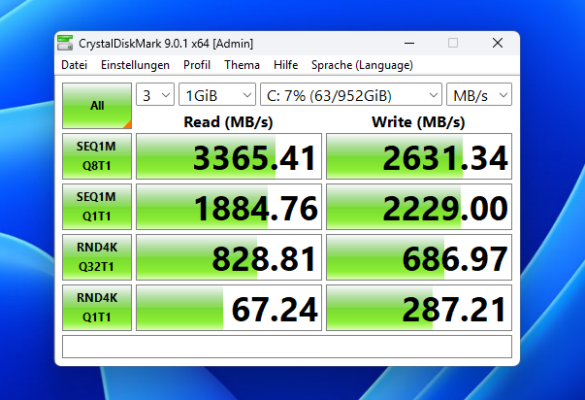Run the RND4K Q1T1 test
The image size is (585, 400).
point(97,308)
